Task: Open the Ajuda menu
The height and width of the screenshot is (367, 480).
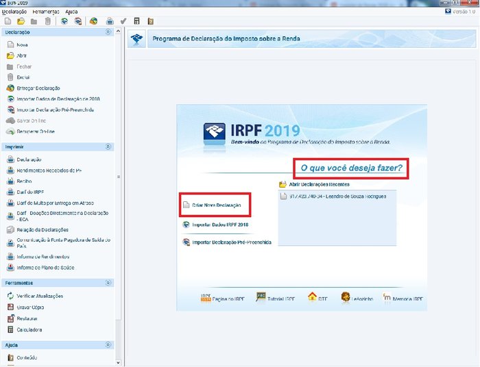Action: click(x=71, y=12)
